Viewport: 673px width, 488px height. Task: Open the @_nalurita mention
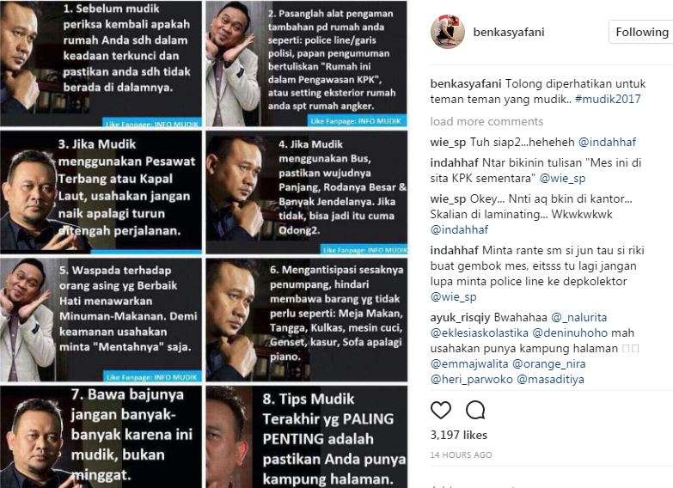tap(579, 317)
